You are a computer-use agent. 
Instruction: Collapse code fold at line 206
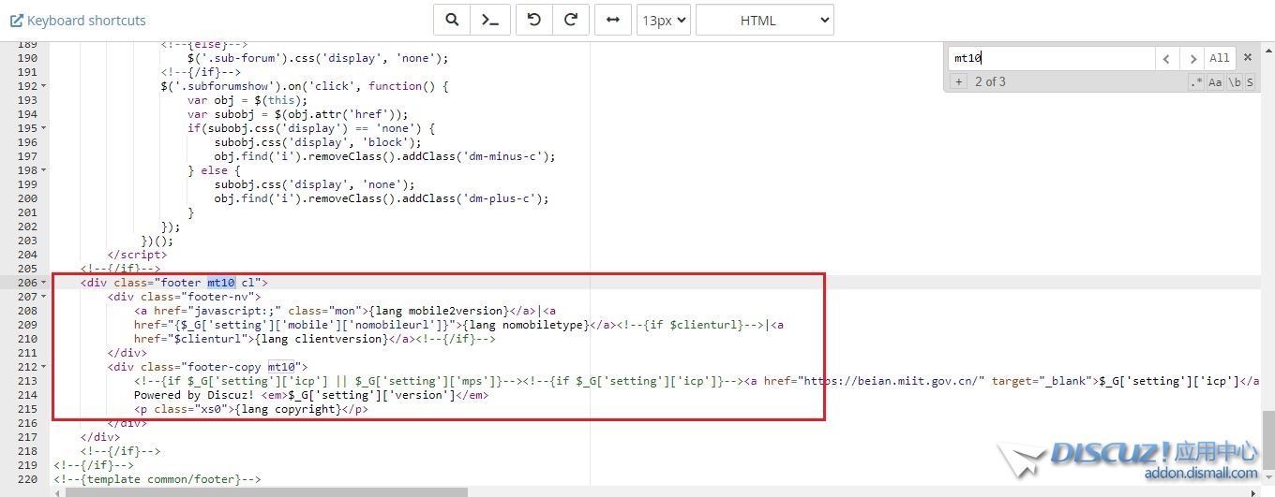pos(44,283)
